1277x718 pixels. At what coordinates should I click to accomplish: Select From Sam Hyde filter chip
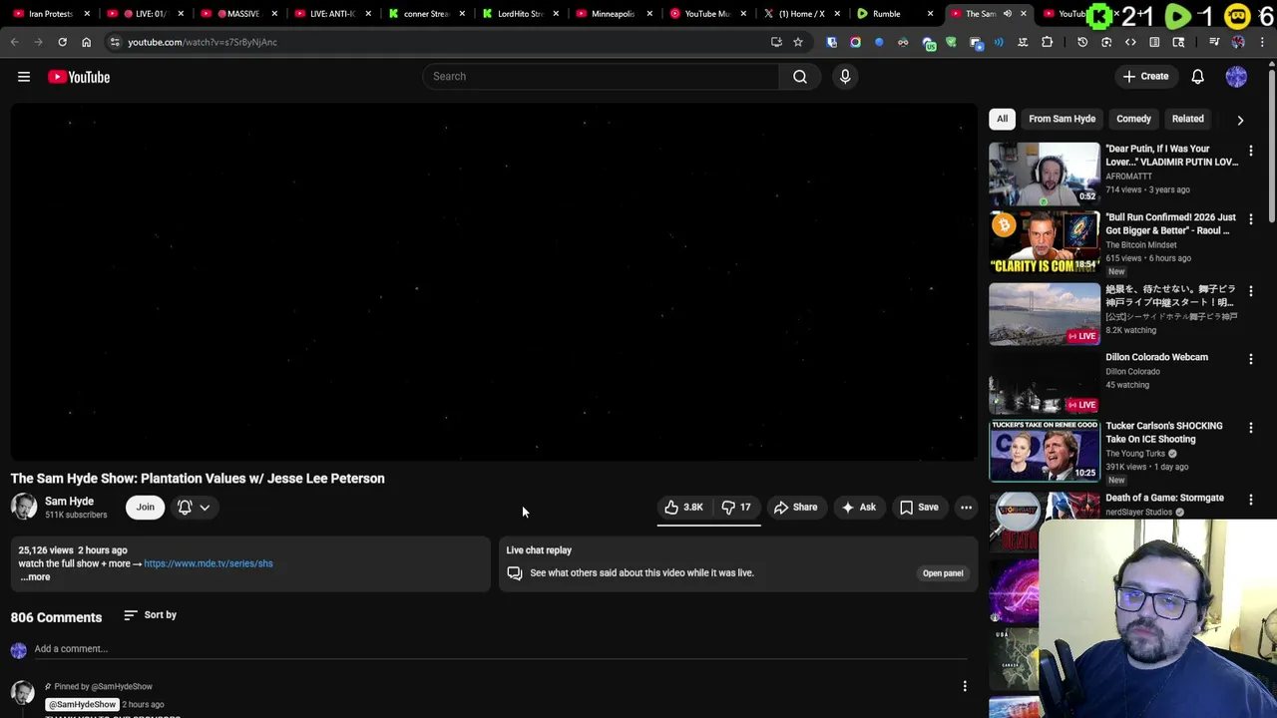[1062, 119]
